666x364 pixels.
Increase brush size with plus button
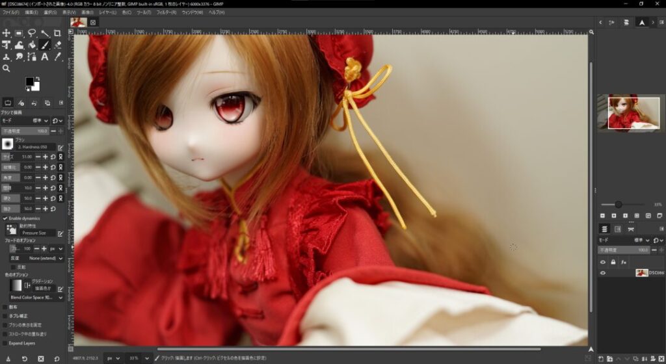46,157
